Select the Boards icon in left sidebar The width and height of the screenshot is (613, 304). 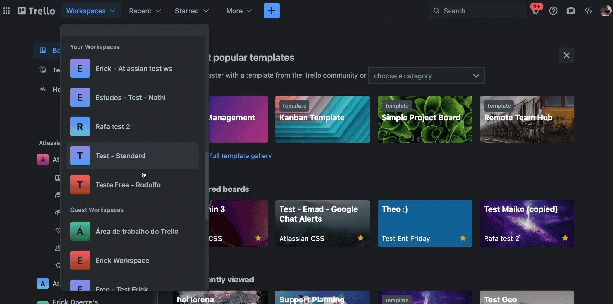[43, 50]
